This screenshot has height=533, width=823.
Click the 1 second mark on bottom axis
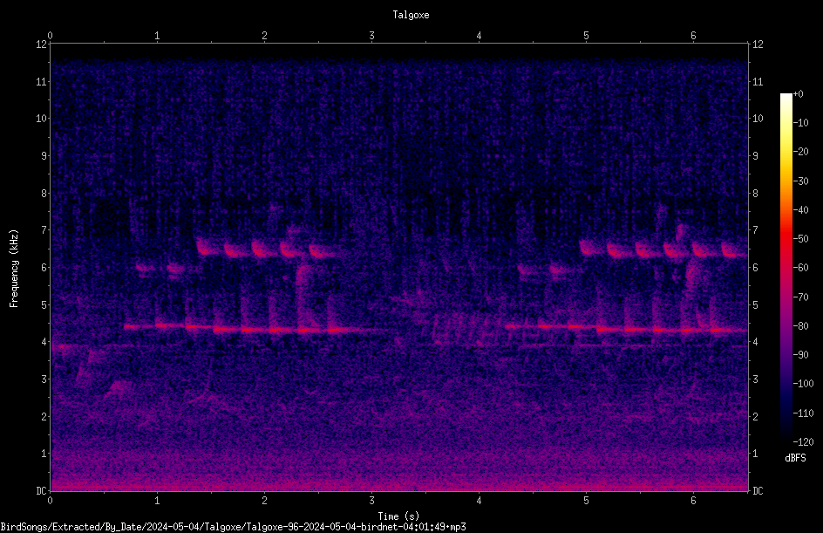point(157,501)
